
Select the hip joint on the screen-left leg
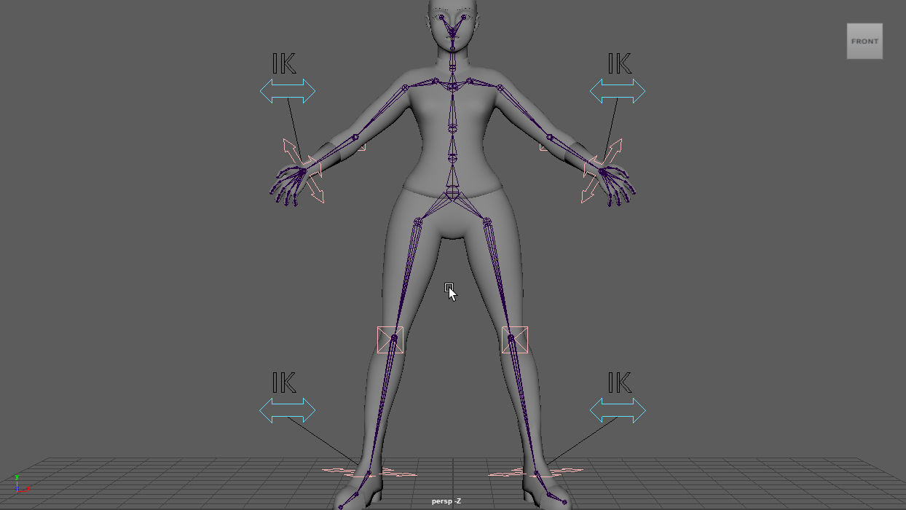pyautogui.click(x=418, y=221)
